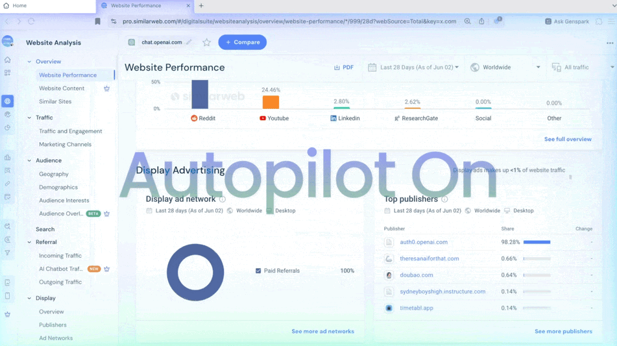The height and width of the screenshot is (346, 617).
Task: Open doubao.com publisher link
Action: (417, 275)
